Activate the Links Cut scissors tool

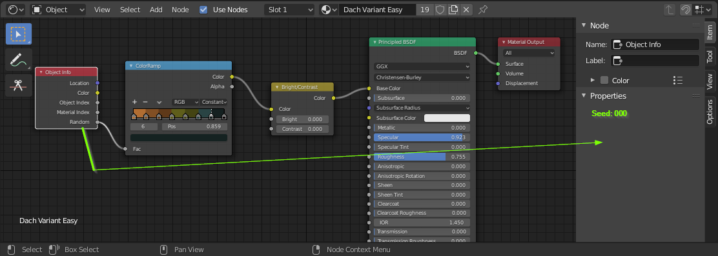tap(18, 85)
